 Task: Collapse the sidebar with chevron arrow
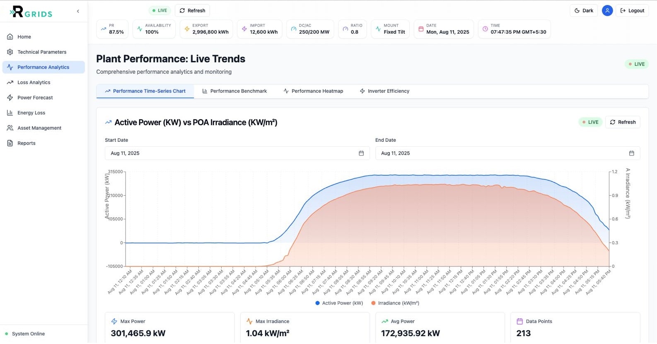click(x=78, y=11)
